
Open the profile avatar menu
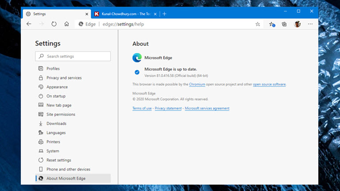pos(297,24)
